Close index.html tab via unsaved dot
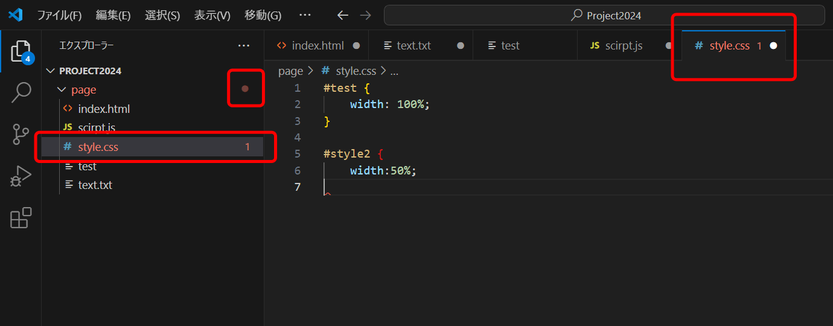 (356, 45)
